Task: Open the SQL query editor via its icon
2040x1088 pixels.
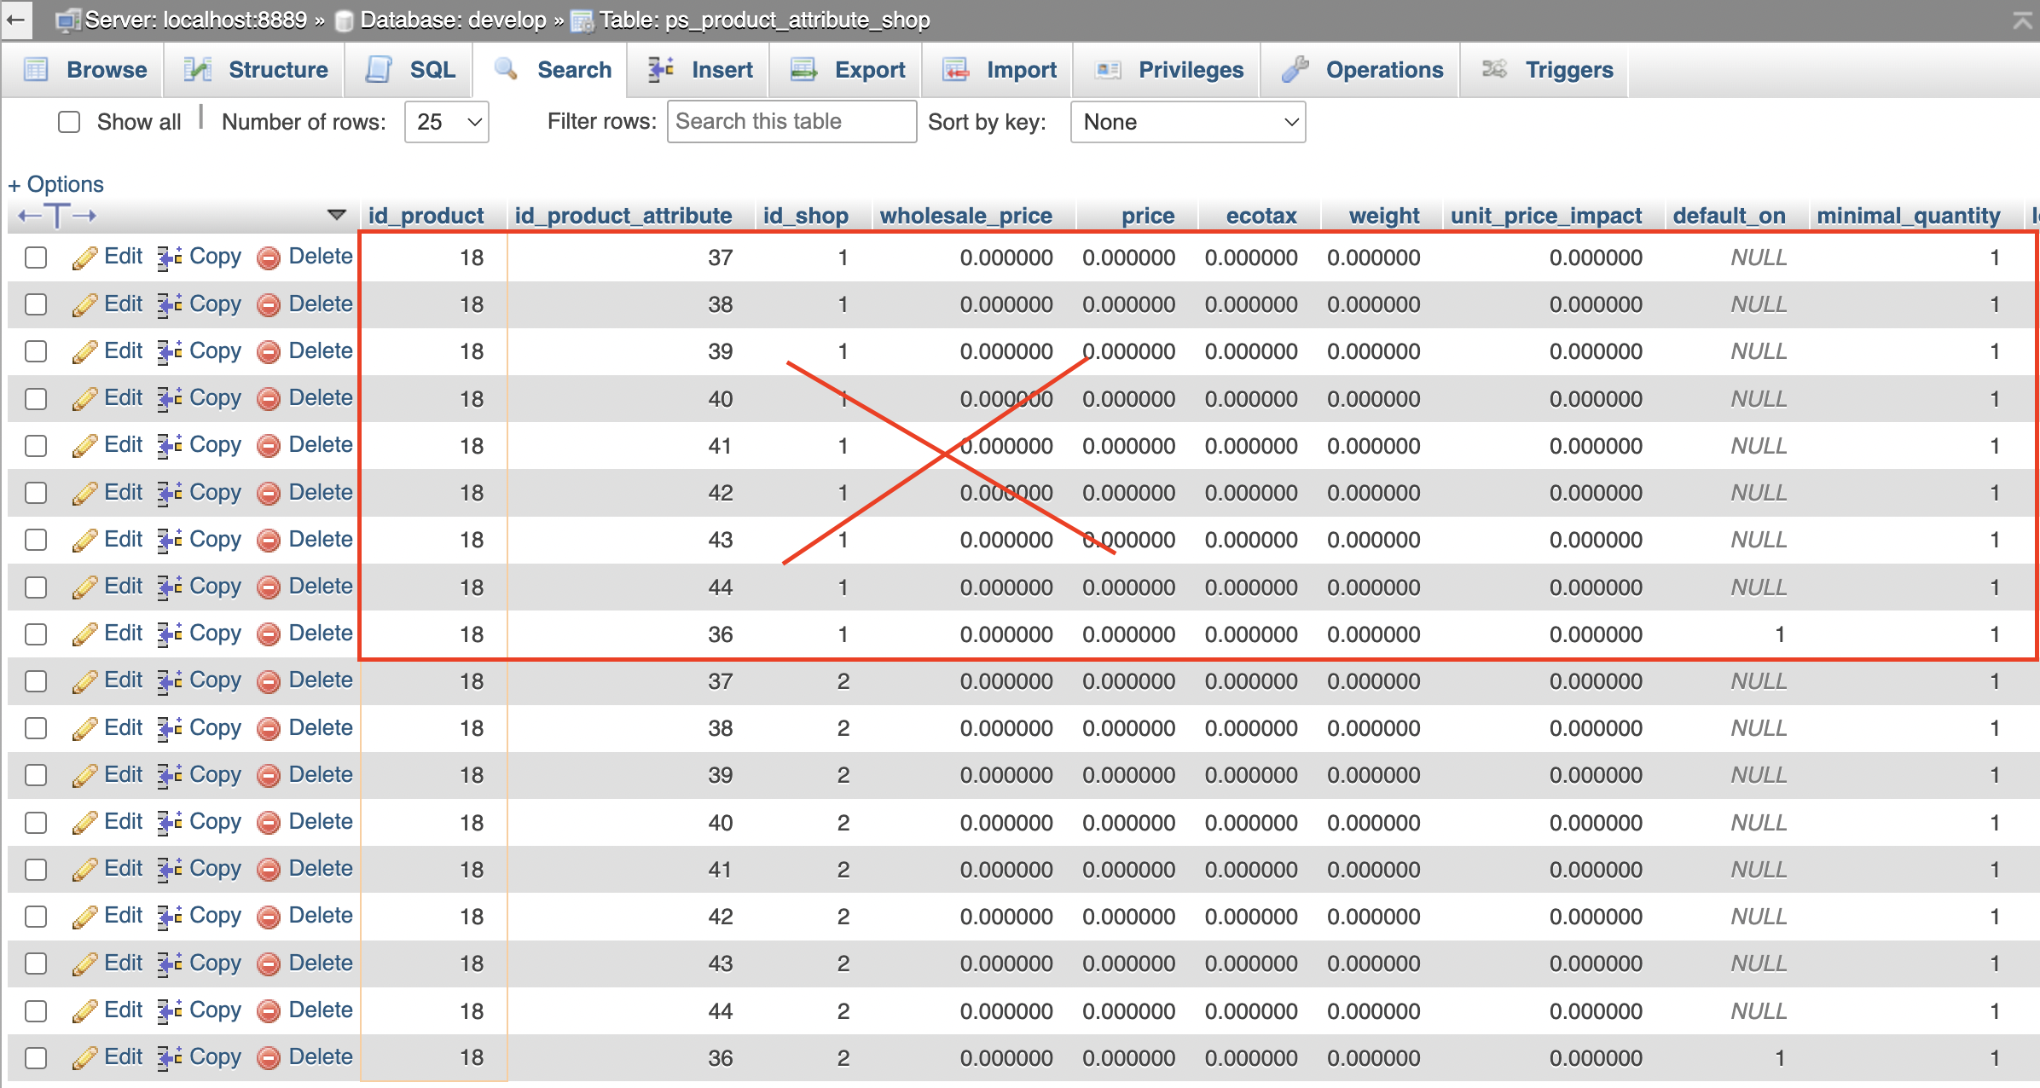Action: click(379, 69)
